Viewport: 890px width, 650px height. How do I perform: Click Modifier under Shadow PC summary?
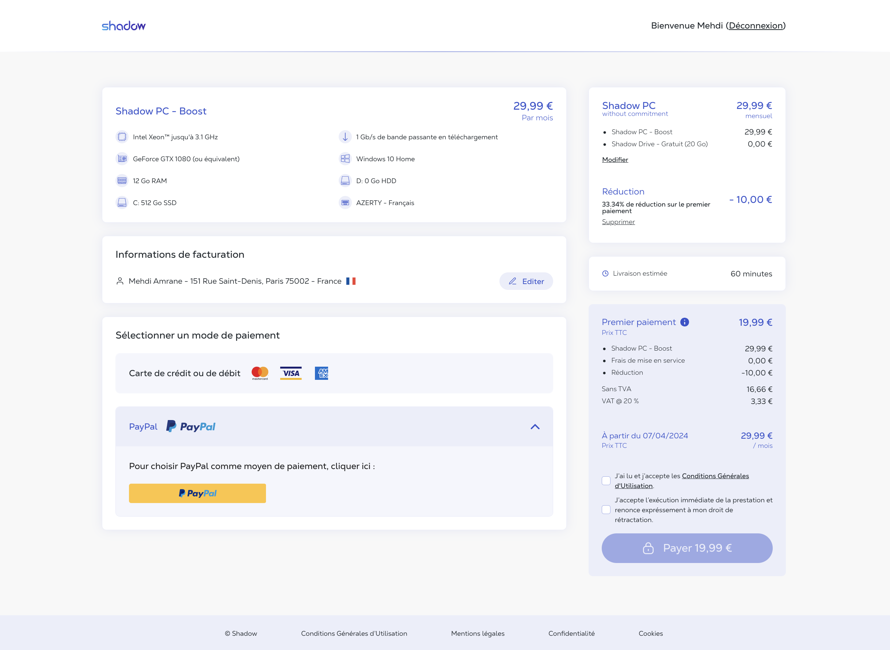(x=615, y=160)
